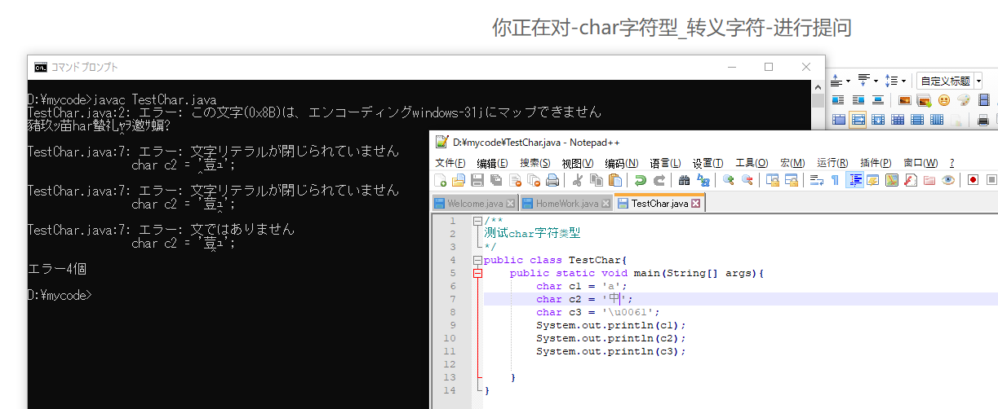Open 设置(T) menu in Notepad++
998x409 pixels.
coord(707,163)
